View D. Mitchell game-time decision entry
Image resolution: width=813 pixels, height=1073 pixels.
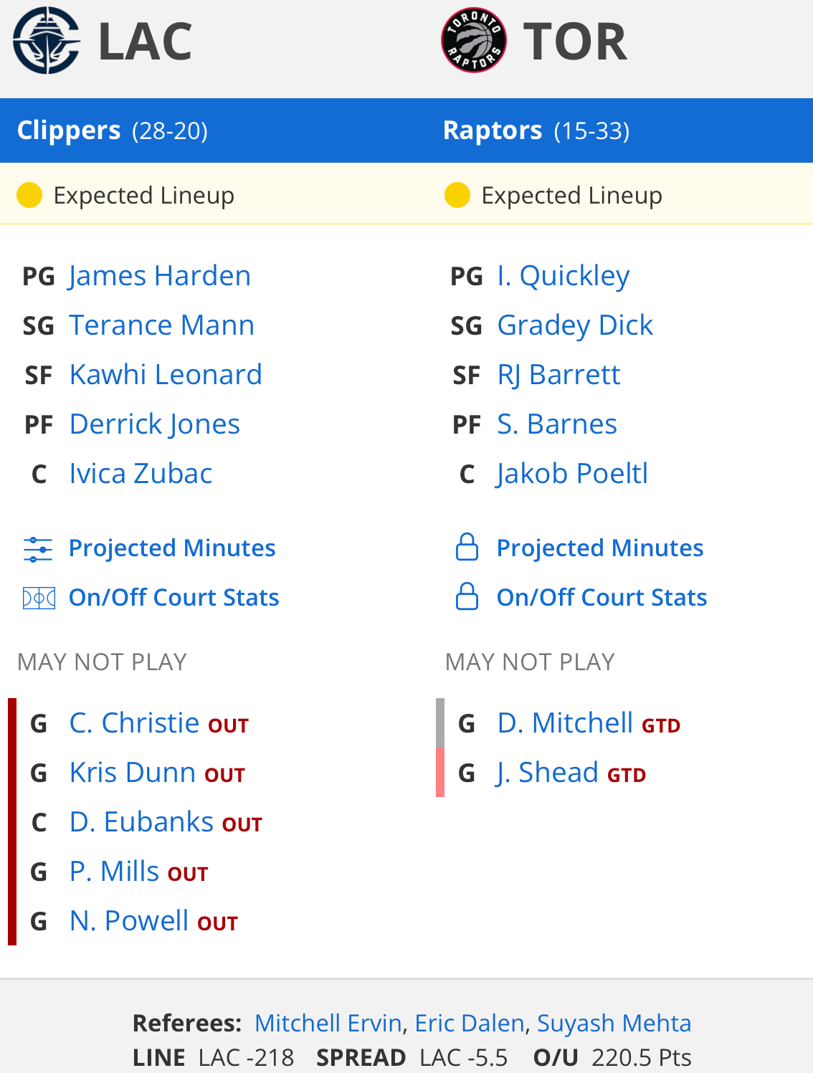point(565,723)
